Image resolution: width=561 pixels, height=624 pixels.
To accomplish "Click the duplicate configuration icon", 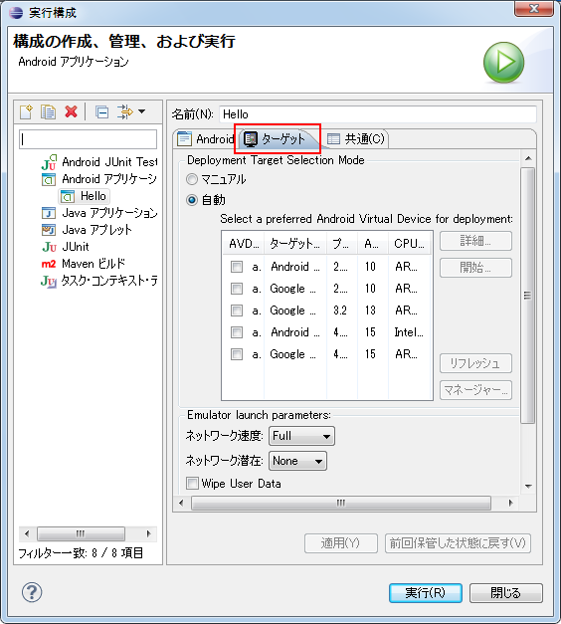I will [48, 111].
